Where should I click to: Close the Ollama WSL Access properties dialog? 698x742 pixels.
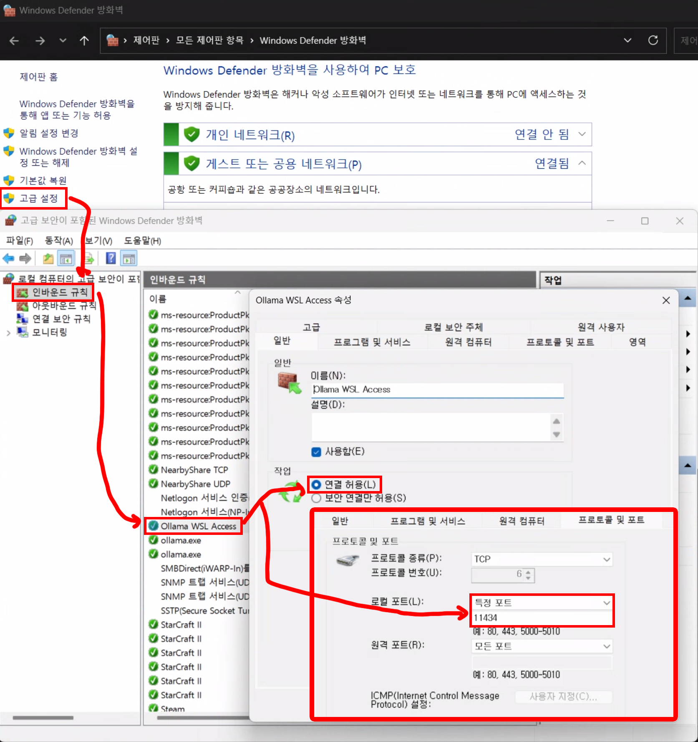click(x=666, y=300)
